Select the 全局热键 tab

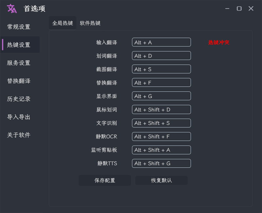click(x=63, y=23)
